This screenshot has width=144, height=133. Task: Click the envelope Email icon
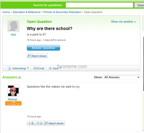35,68
